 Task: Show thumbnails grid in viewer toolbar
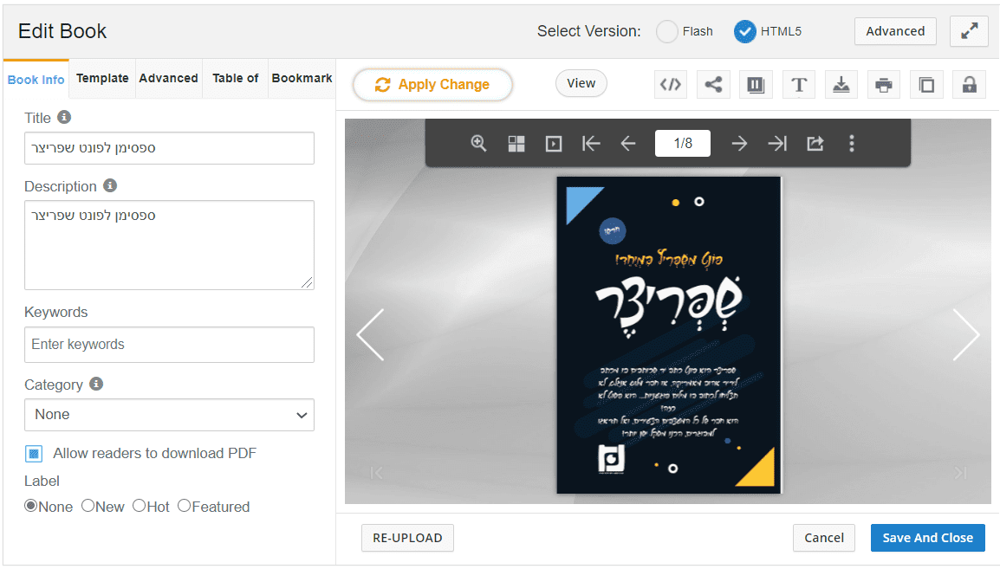click(x=516, y=144)
